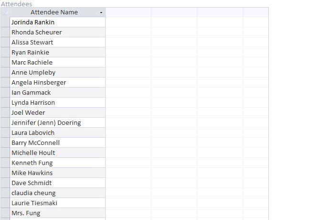Select row selector beside Barry McConnell

coord(5,143)
